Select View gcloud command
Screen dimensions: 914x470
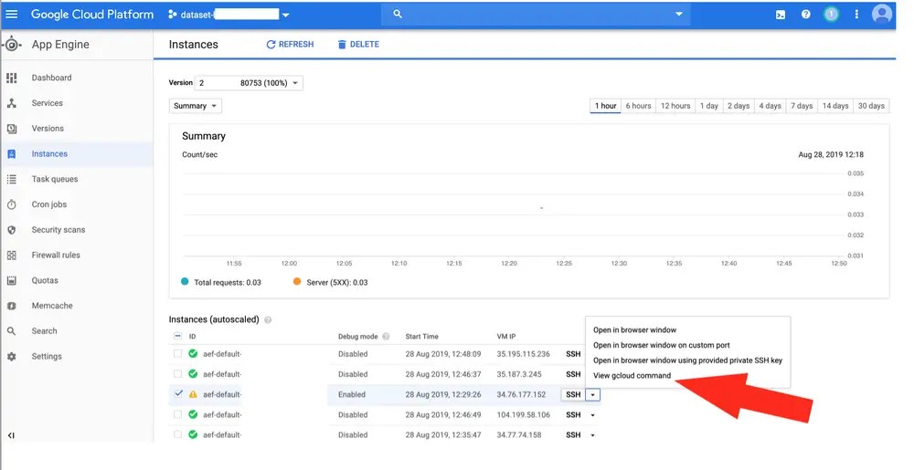[x=632, y=375]
